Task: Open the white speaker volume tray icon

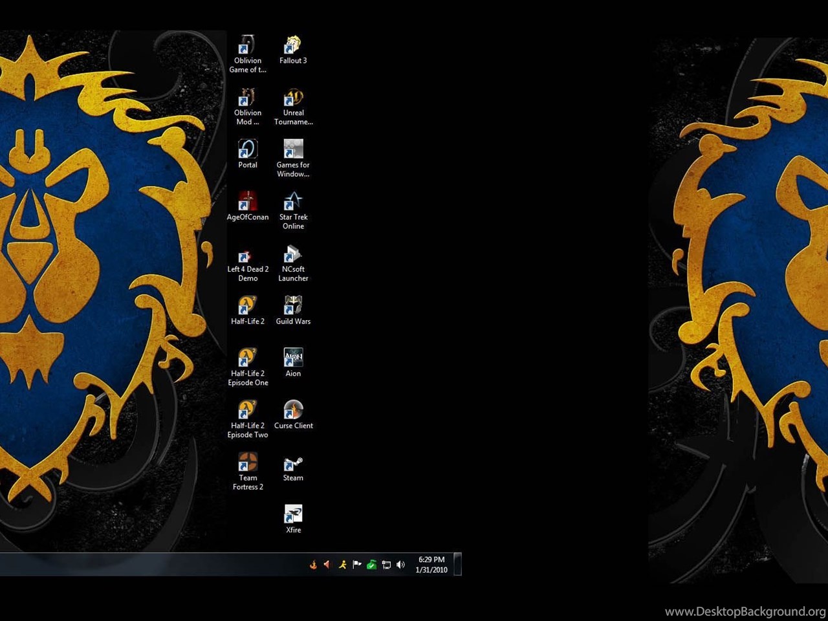Action: [400, 565]
